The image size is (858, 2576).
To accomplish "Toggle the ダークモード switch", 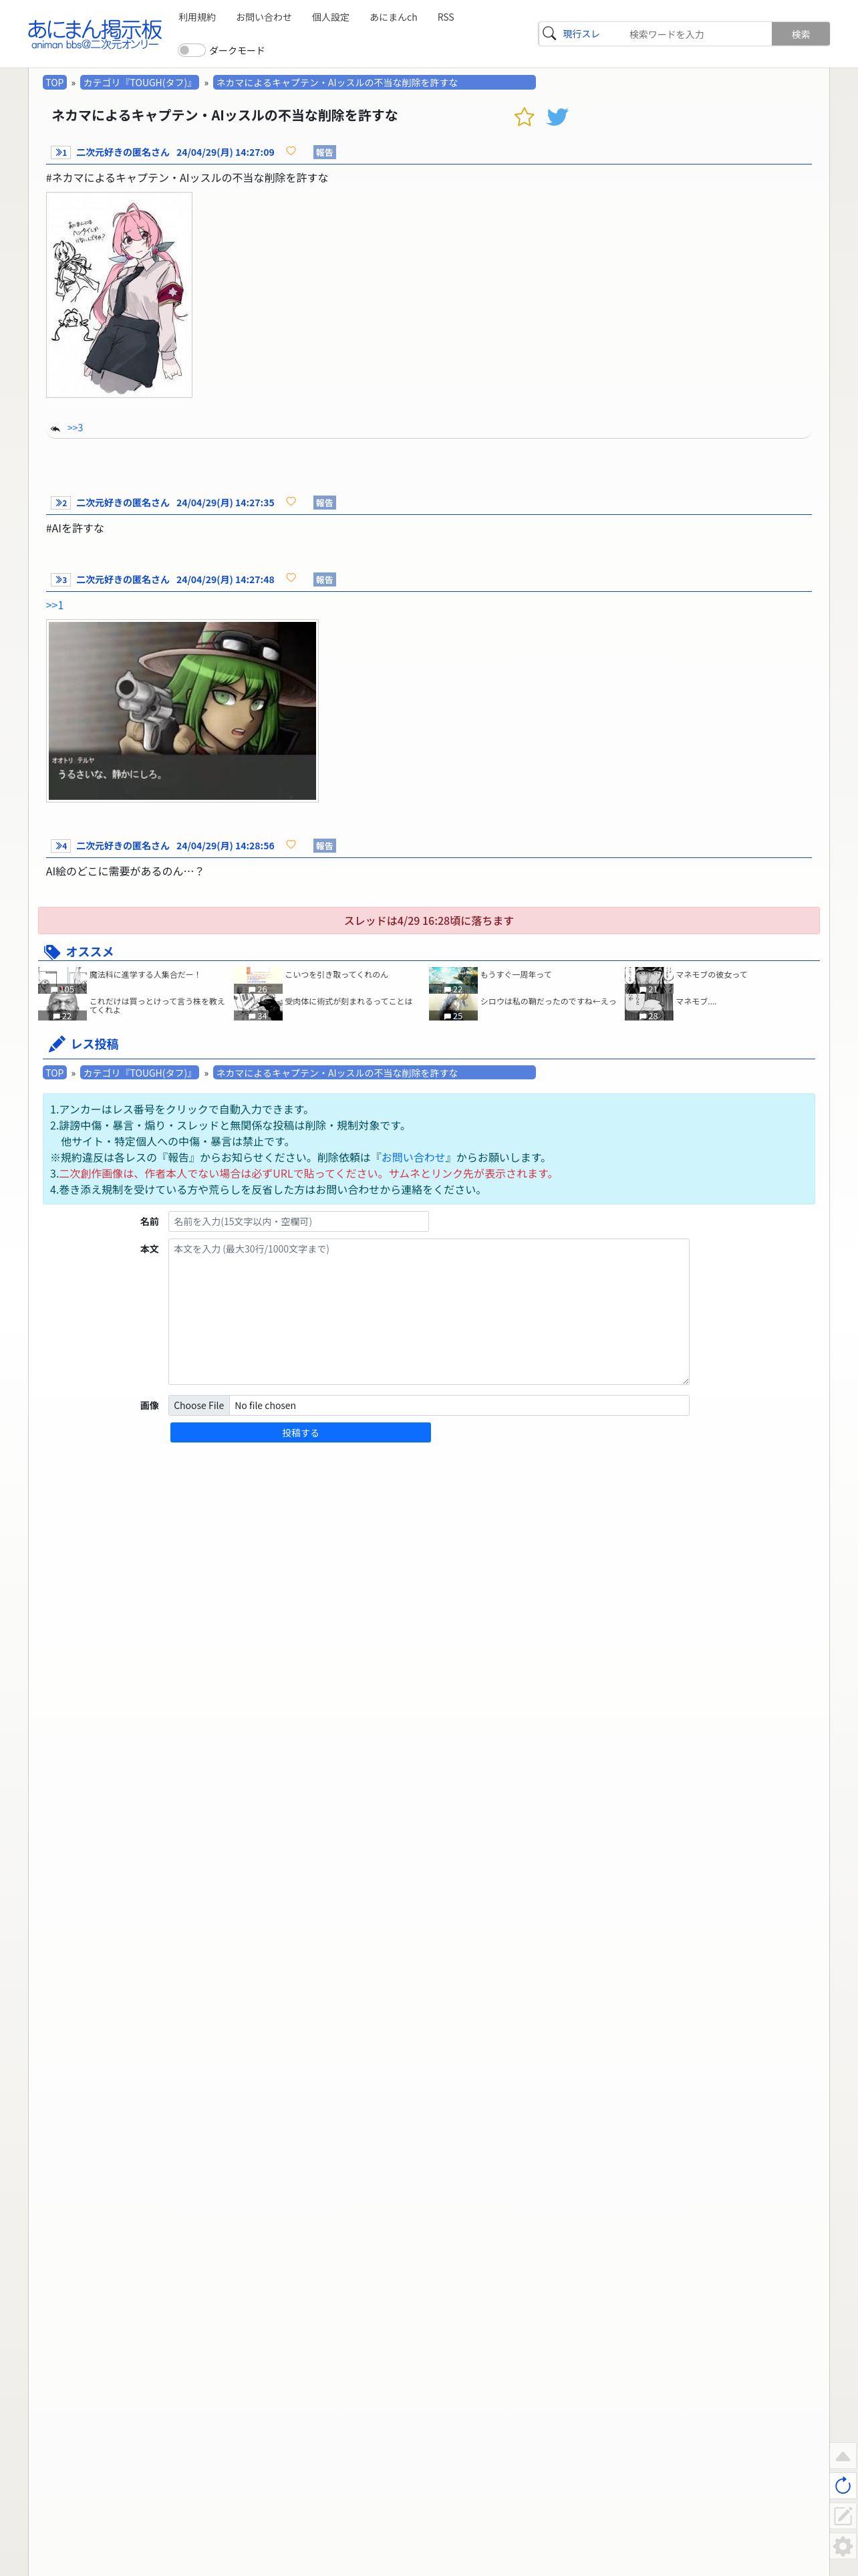I will pyautogui.click(x=190, y=50).
